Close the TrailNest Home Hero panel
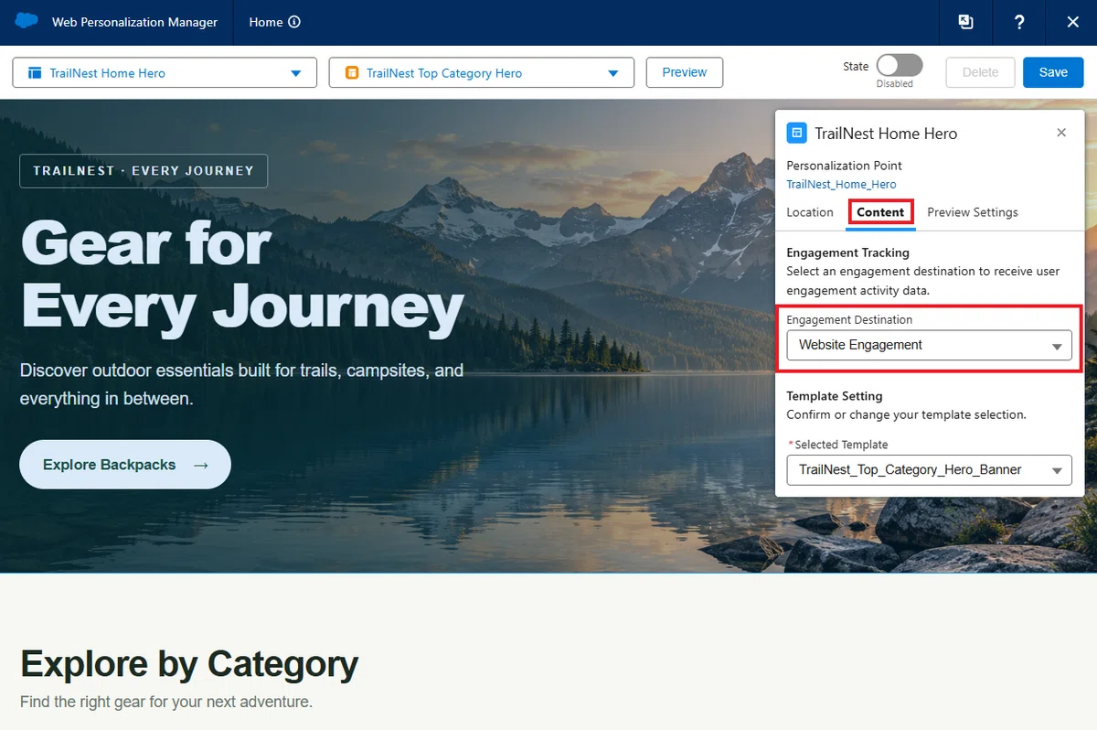The width and height of the screenshot is (1097, 730). [1061, 133]
